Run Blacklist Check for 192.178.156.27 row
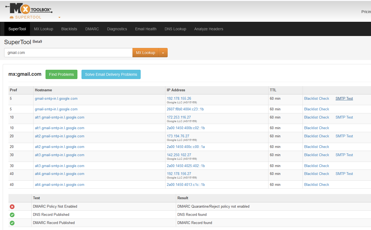 317,174
